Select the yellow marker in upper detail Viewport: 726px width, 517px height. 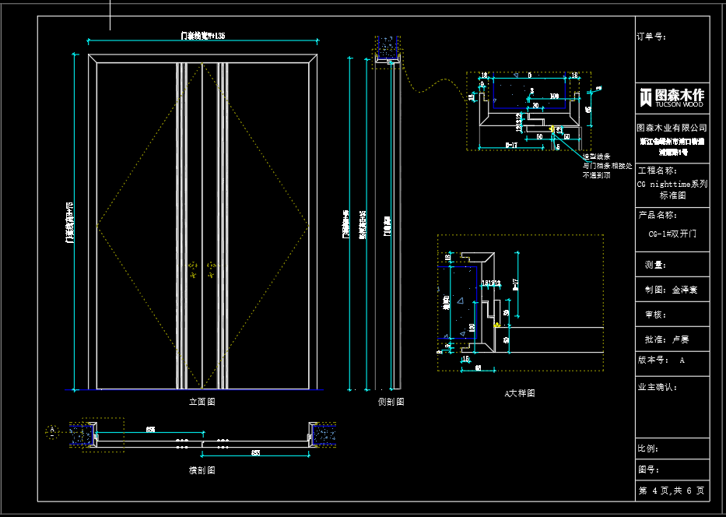pyautogui.click(x=552, y=129)
